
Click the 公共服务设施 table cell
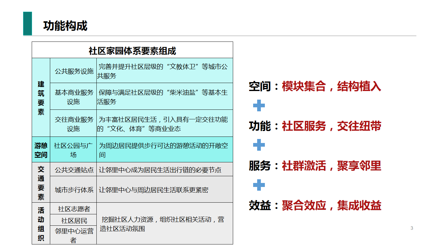point(74,71)
